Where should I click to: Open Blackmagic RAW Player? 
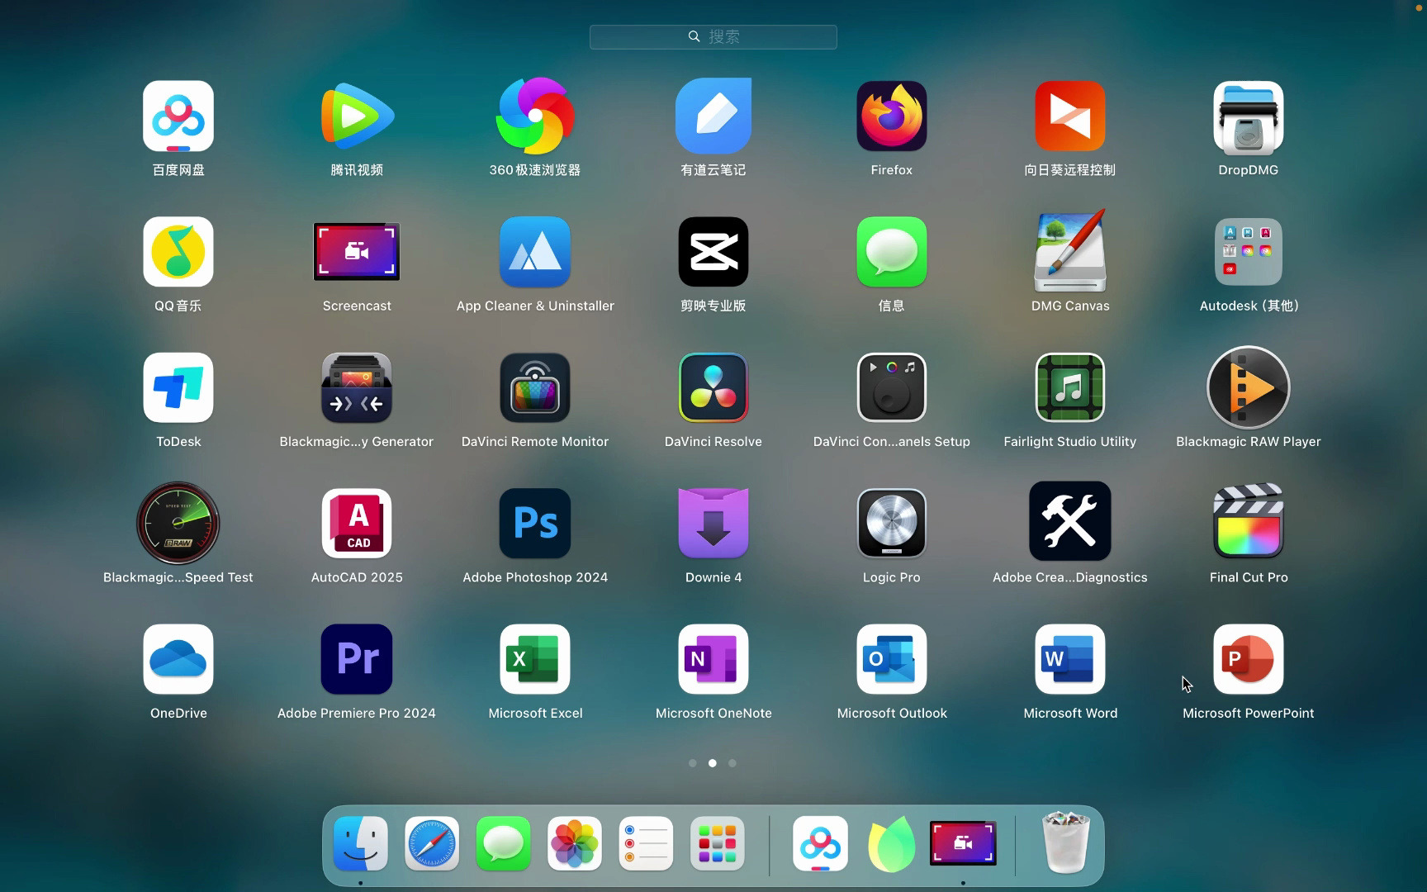point(1248,387)
